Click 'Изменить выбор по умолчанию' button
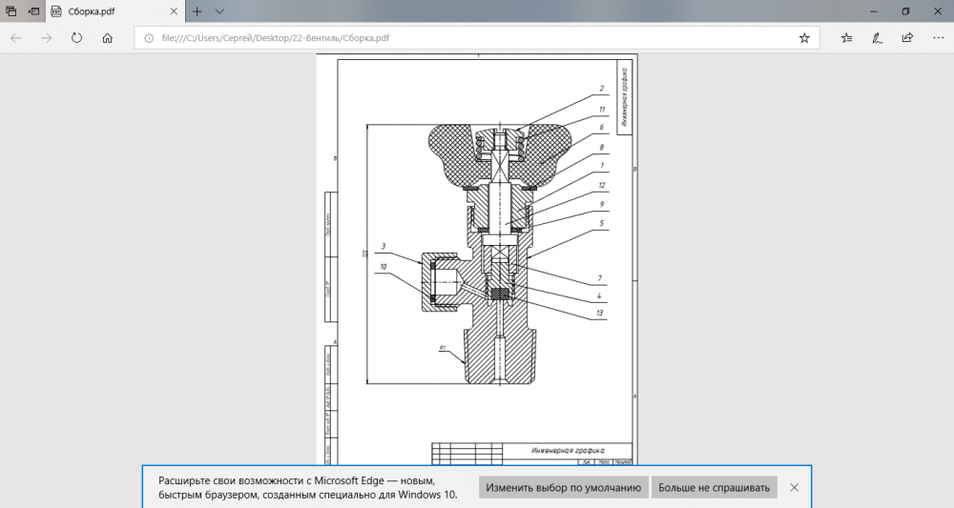This screenshot has width=954, height=508. click(x=563, y=487)
